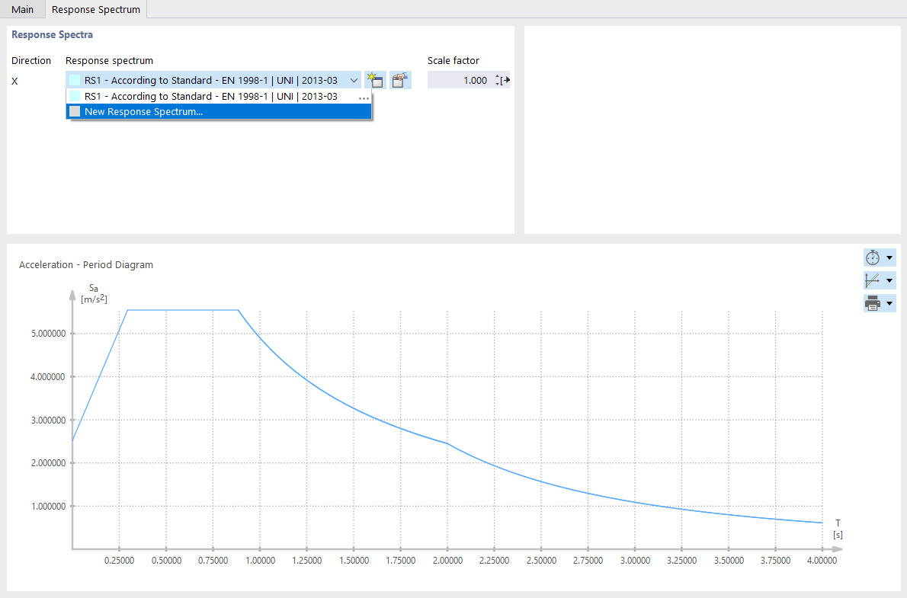
Task: Click the Response Spectra section heading
Action: [52, 35]
